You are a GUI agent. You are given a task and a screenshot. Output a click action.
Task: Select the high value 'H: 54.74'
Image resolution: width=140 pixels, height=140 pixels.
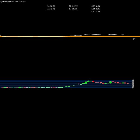coord(73,6)
